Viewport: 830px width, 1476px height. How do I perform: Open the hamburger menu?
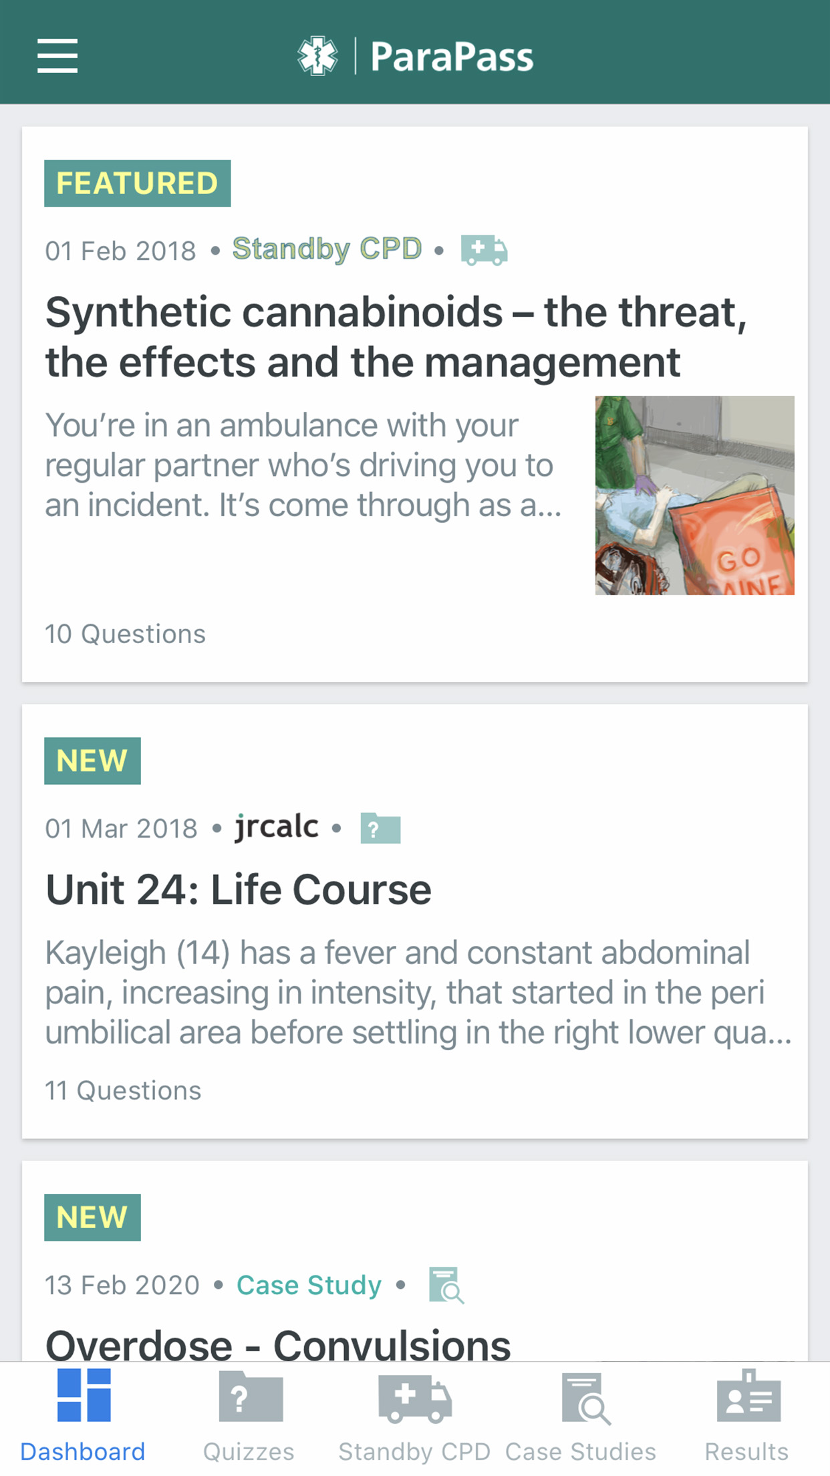coord(57,55)
